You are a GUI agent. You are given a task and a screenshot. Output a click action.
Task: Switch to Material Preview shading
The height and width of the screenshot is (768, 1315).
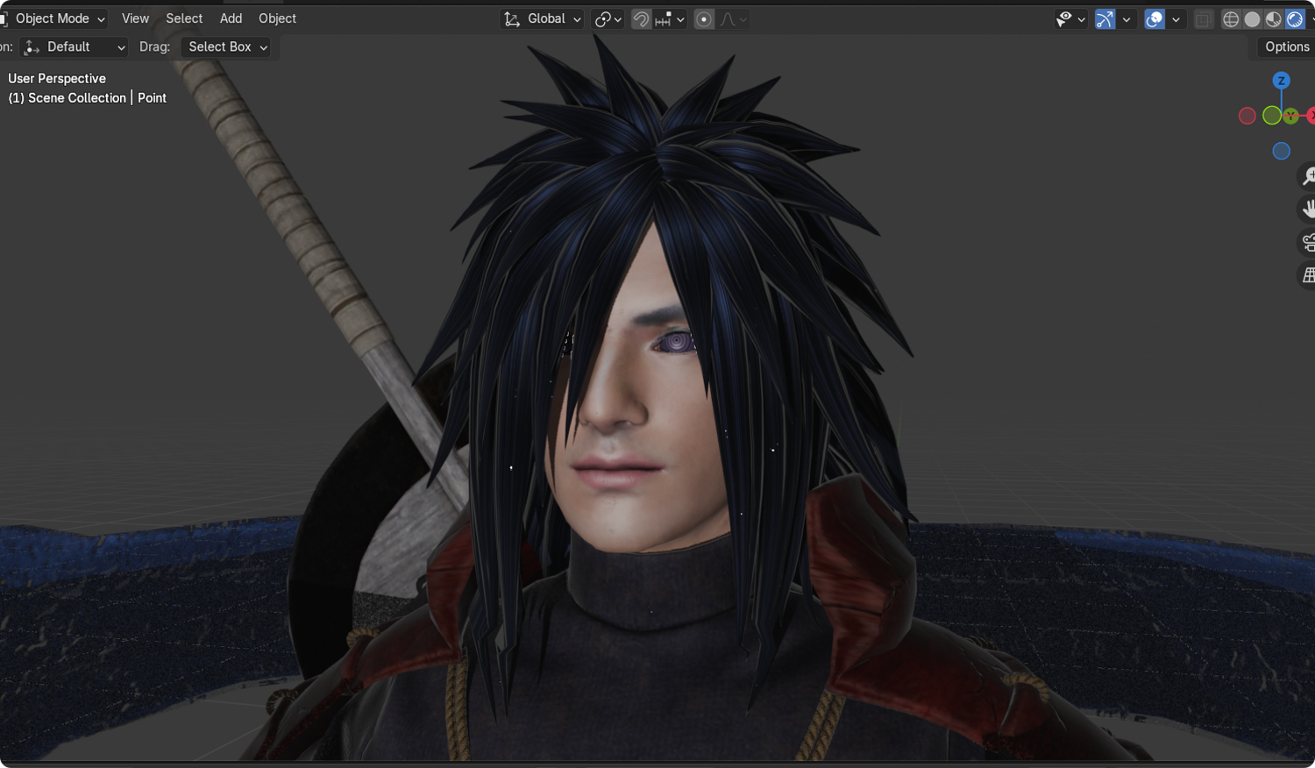click(x=1273, y=18)
